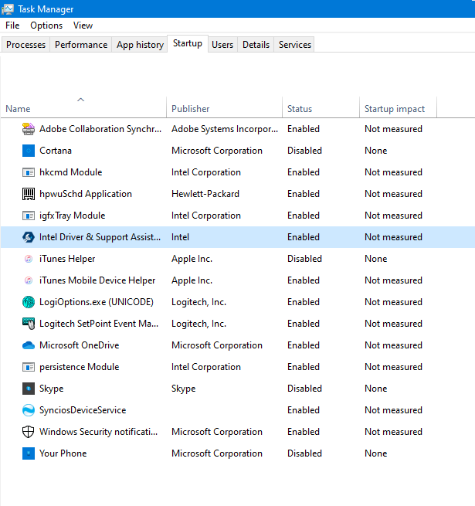Image resolution: width=475 pixels, height=506 pixels.
Task: Select the Logitech SetPoint Event Ma... entry
Action: pos(99,324)
